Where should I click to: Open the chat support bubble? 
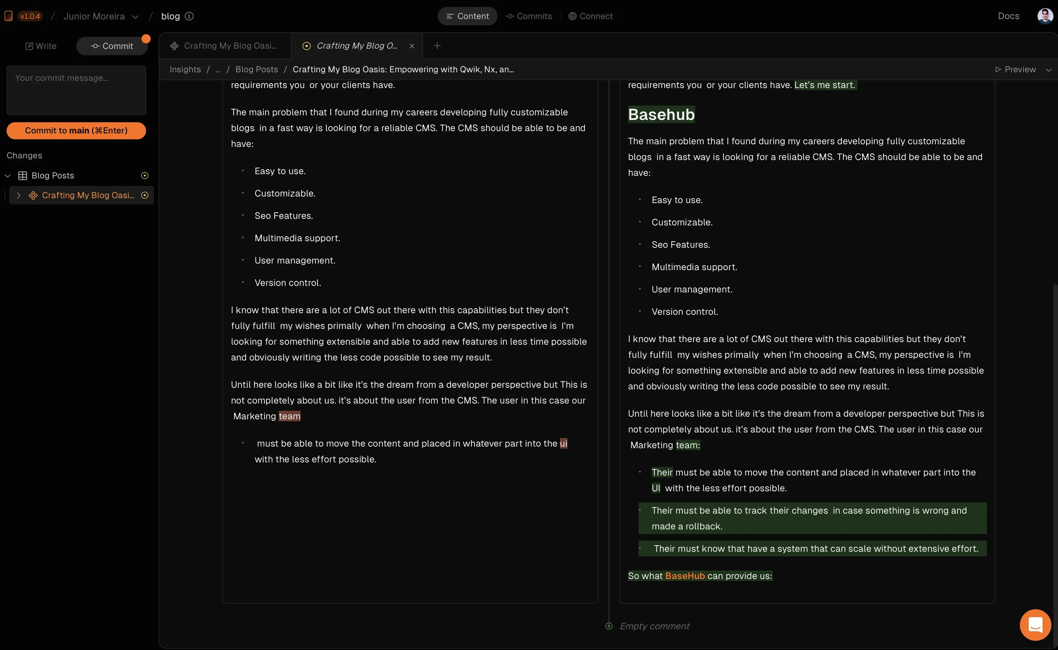pos(1035,625)
